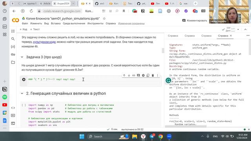Click the colab.research.google.com address bar

tap(62, 11)
